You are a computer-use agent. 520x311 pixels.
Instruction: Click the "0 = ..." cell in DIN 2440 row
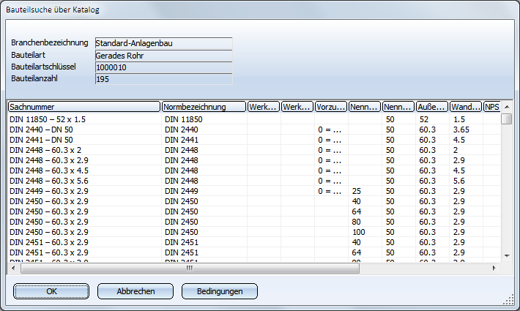(330, 130)
